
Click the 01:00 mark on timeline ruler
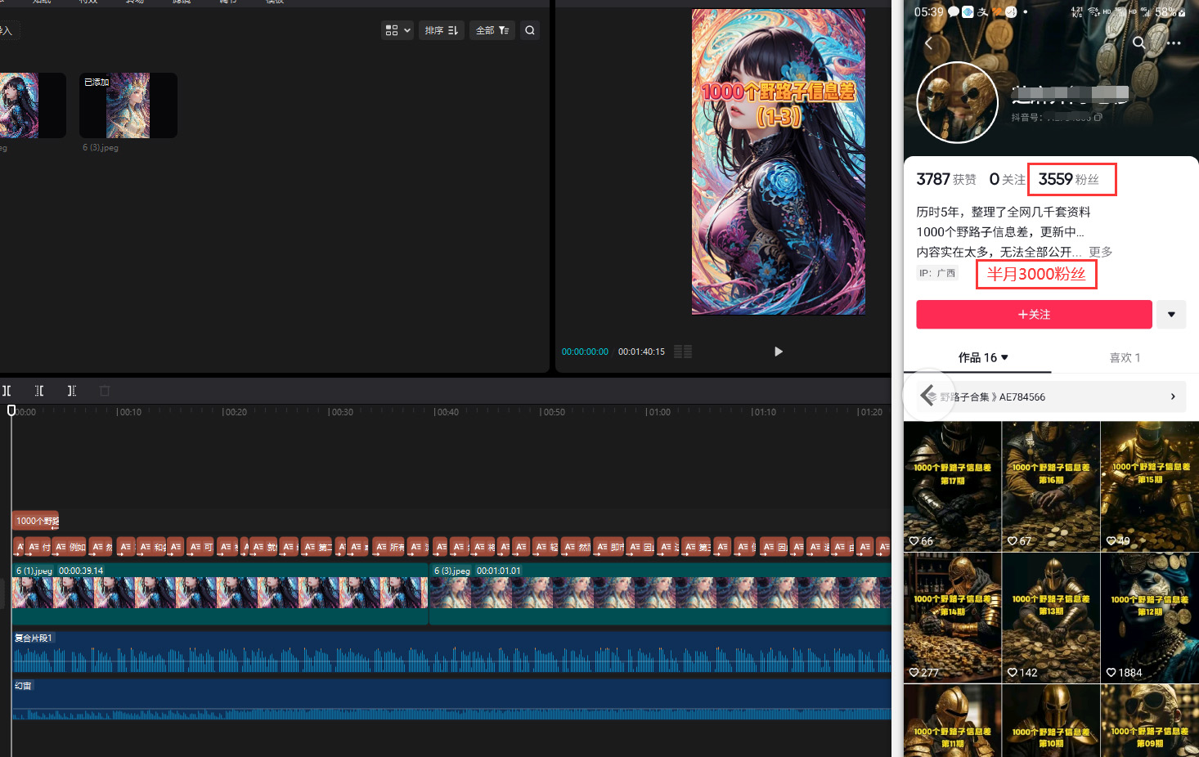tap(658, 412)
